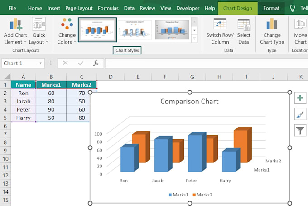The height and width of the screenshot is (206, 308).
Task: Go to the next row of chart styles
Action: coord(194,30)
